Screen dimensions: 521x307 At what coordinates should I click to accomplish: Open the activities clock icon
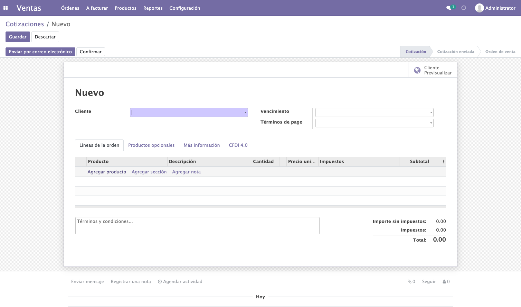(464, 8)
